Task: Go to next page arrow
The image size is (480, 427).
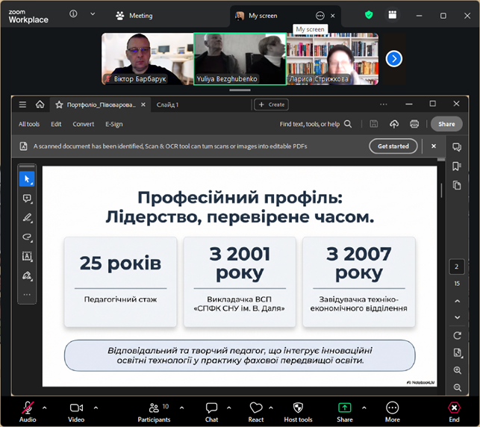Action: (x=457, y=317)
